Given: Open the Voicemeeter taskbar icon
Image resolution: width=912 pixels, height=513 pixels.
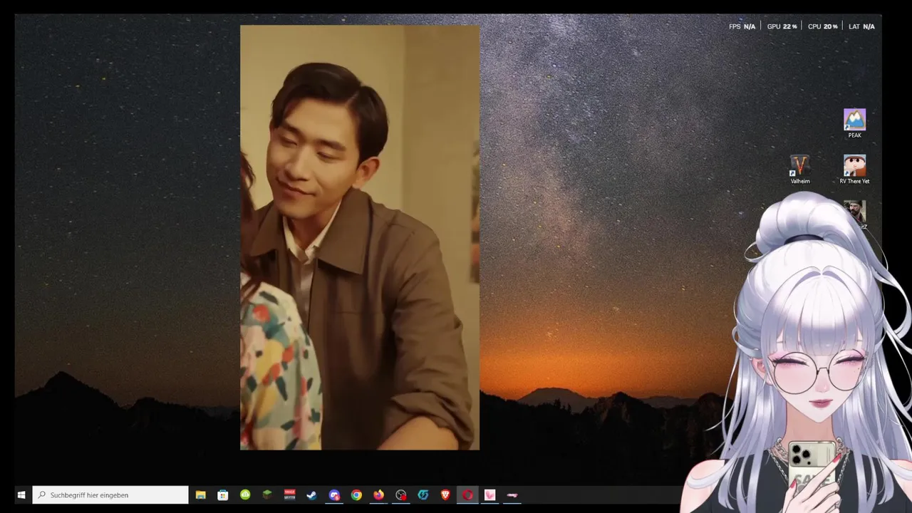Looking at the screenshot, I should point(289,495).
